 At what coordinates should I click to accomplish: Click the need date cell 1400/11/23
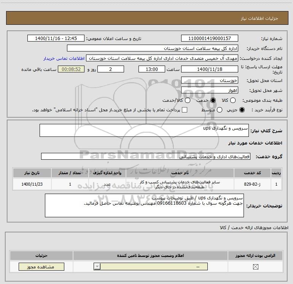[32, 184]
